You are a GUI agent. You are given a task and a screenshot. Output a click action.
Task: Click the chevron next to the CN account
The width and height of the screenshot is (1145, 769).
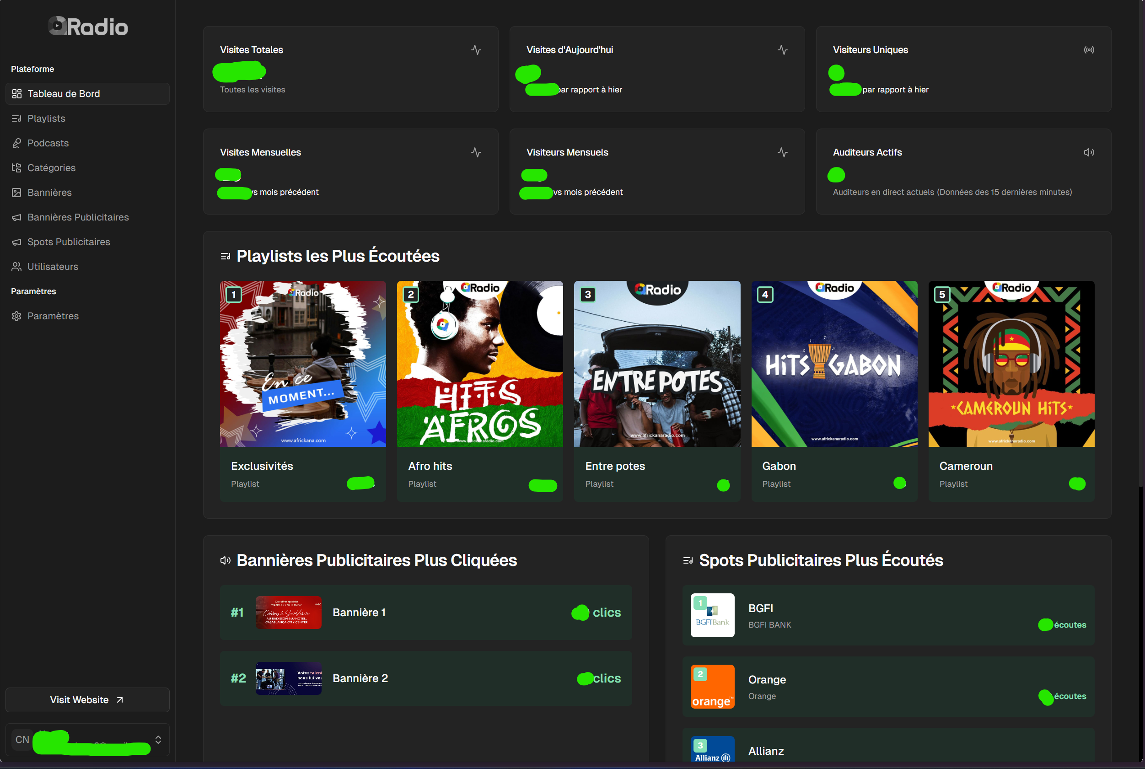pyautogui.click(x=158, y=740)
